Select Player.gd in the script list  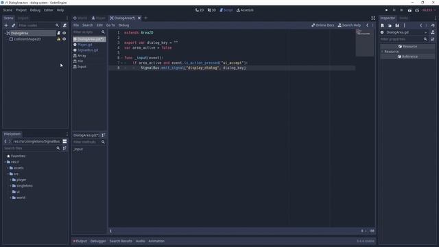coord(84,45)
